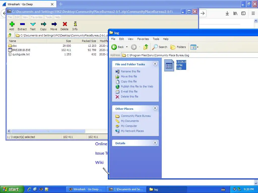Click E-mail this file task
Image resolution: width=258 pixels, height=193 pixels.
pos(129,91)
